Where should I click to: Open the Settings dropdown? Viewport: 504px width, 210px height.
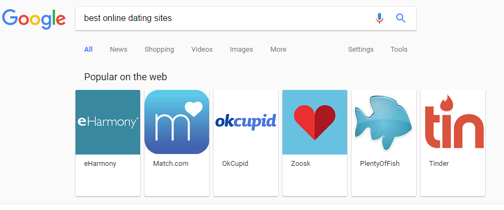click(361, 50)
